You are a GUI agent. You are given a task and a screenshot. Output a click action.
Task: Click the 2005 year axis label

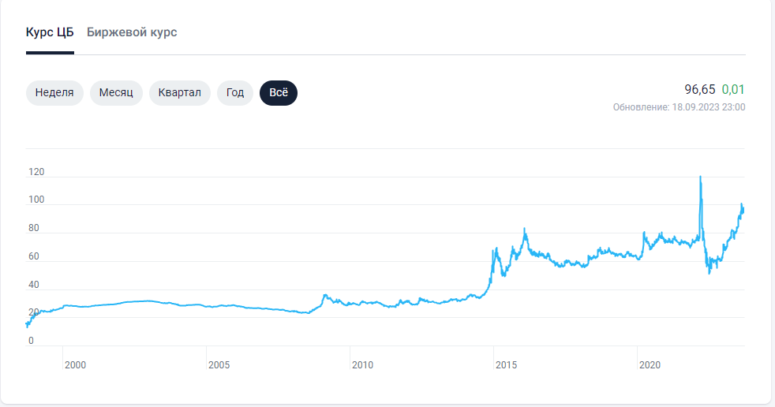click(219, 365)
